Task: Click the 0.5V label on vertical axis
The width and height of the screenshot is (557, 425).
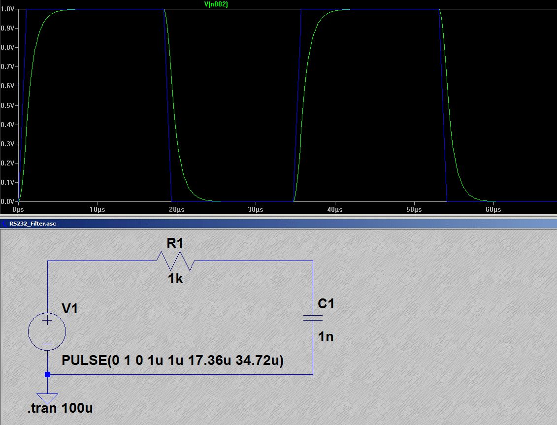Action: click(x=7, y=105)
